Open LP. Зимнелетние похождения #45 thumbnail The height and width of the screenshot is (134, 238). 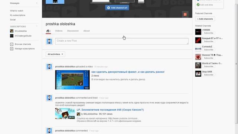point(65,114)
